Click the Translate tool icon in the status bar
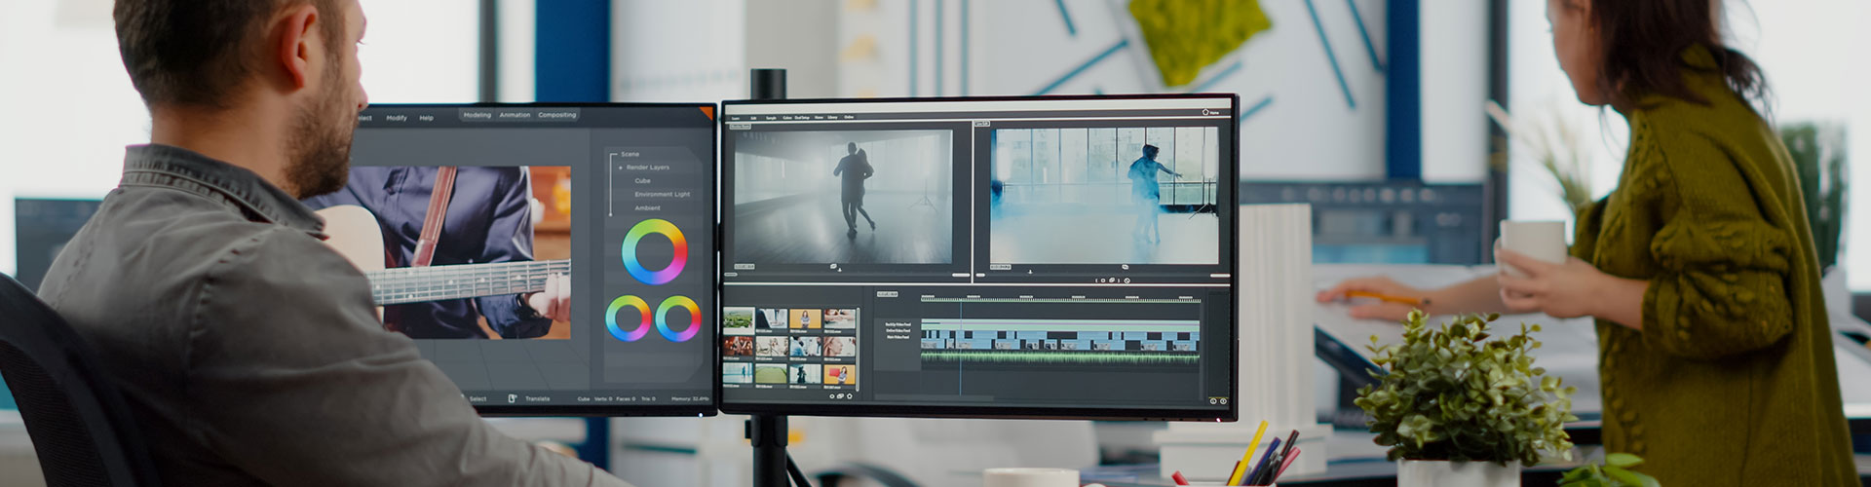 click(x=513, y=398)
